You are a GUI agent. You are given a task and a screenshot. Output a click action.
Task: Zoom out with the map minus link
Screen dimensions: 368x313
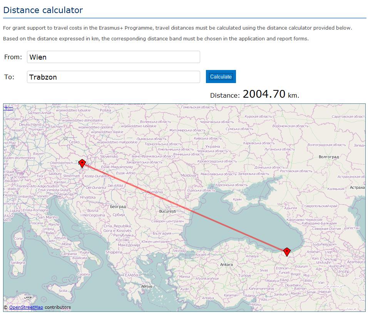11,108
